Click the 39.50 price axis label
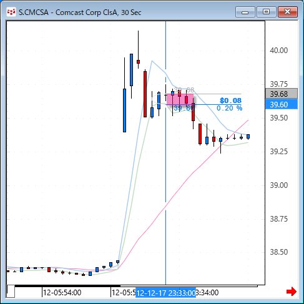304x304 pixels. coord(279,118)
